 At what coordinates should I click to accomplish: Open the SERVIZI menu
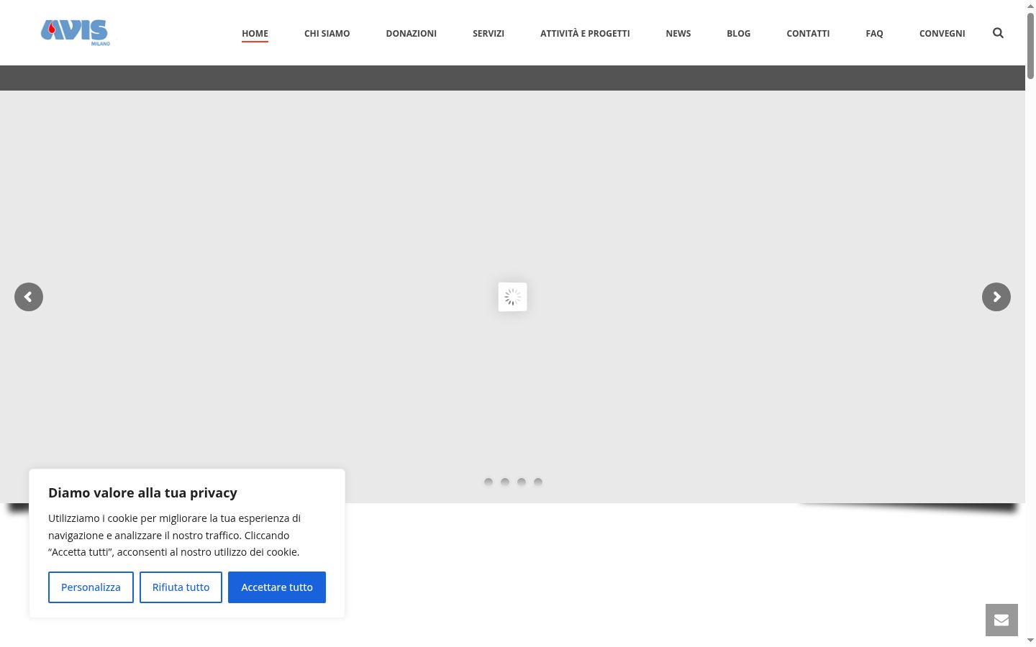tap(489, 34)
